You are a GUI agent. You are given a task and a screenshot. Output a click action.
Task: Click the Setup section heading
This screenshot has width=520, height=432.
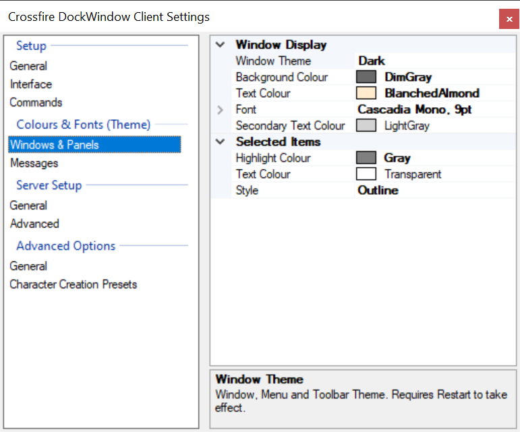pyautogui.click(x=31, y=46)
